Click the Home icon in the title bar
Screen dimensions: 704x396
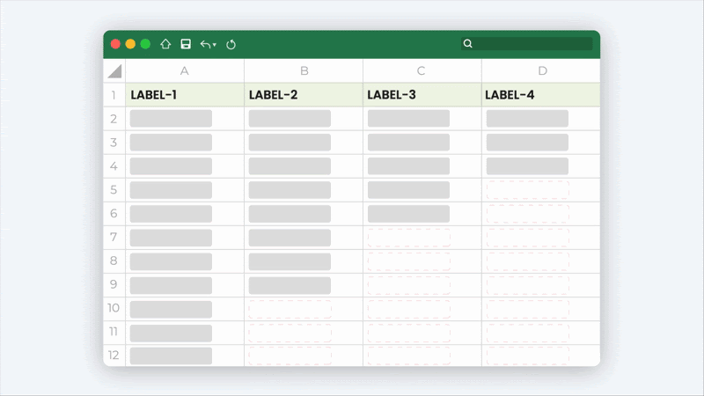coord(165,44)
